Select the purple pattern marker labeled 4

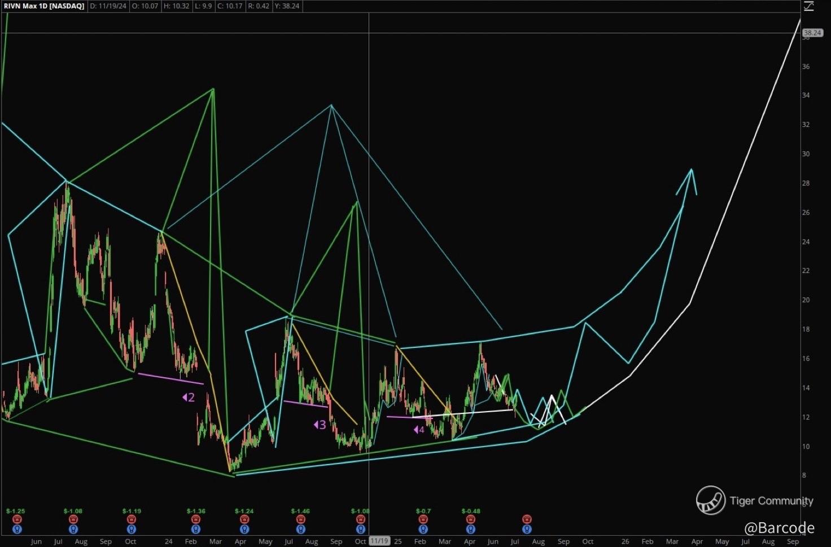[419, 430]
